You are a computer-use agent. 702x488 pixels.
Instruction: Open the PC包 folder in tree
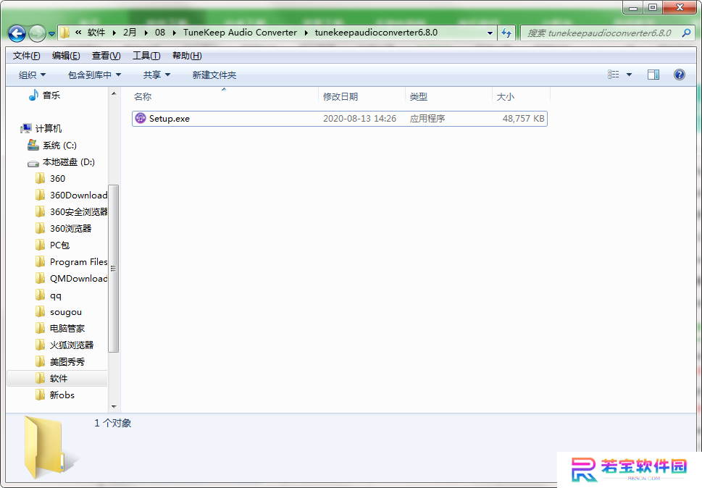[x=59, y=245]
